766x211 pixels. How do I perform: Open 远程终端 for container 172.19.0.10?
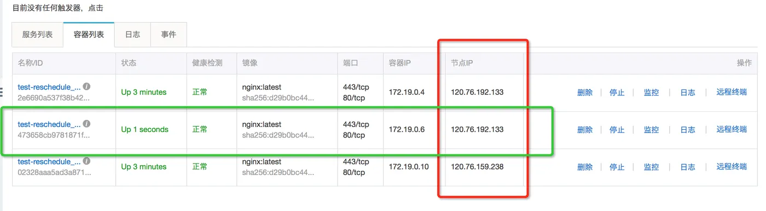[x=732, y=167]
